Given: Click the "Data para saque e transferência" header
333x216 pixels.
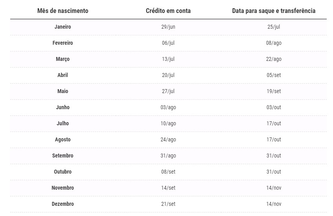Looking at the screenshot, I should coord(274,11).
